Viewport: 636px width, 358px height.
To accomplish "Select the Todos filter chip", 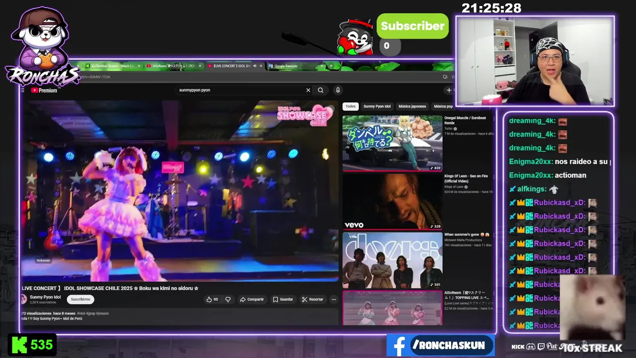I will click(x=351, y=106).
